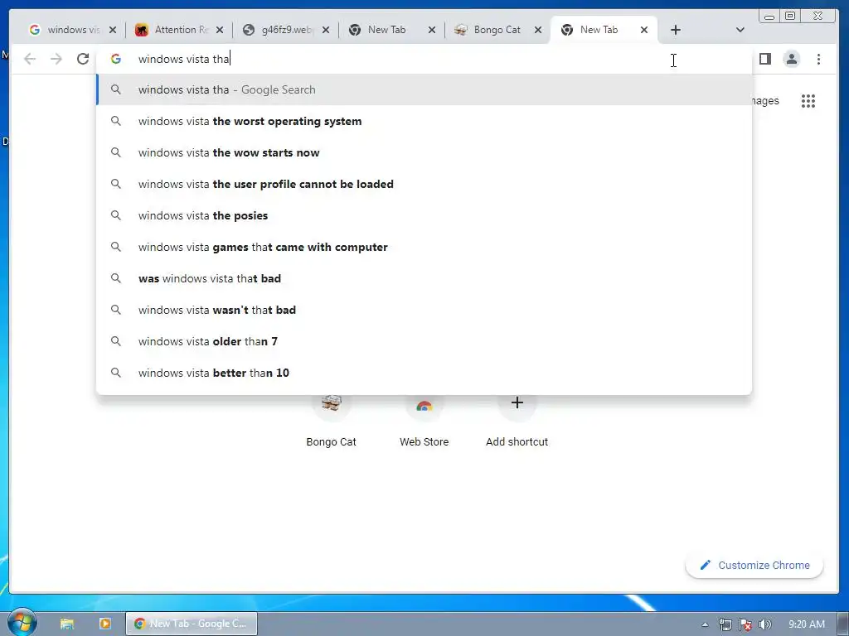Choose suggestion 'the wow starts now'
Image resolution: width=849 pixels, height=636 pixels.
(424, 152)
